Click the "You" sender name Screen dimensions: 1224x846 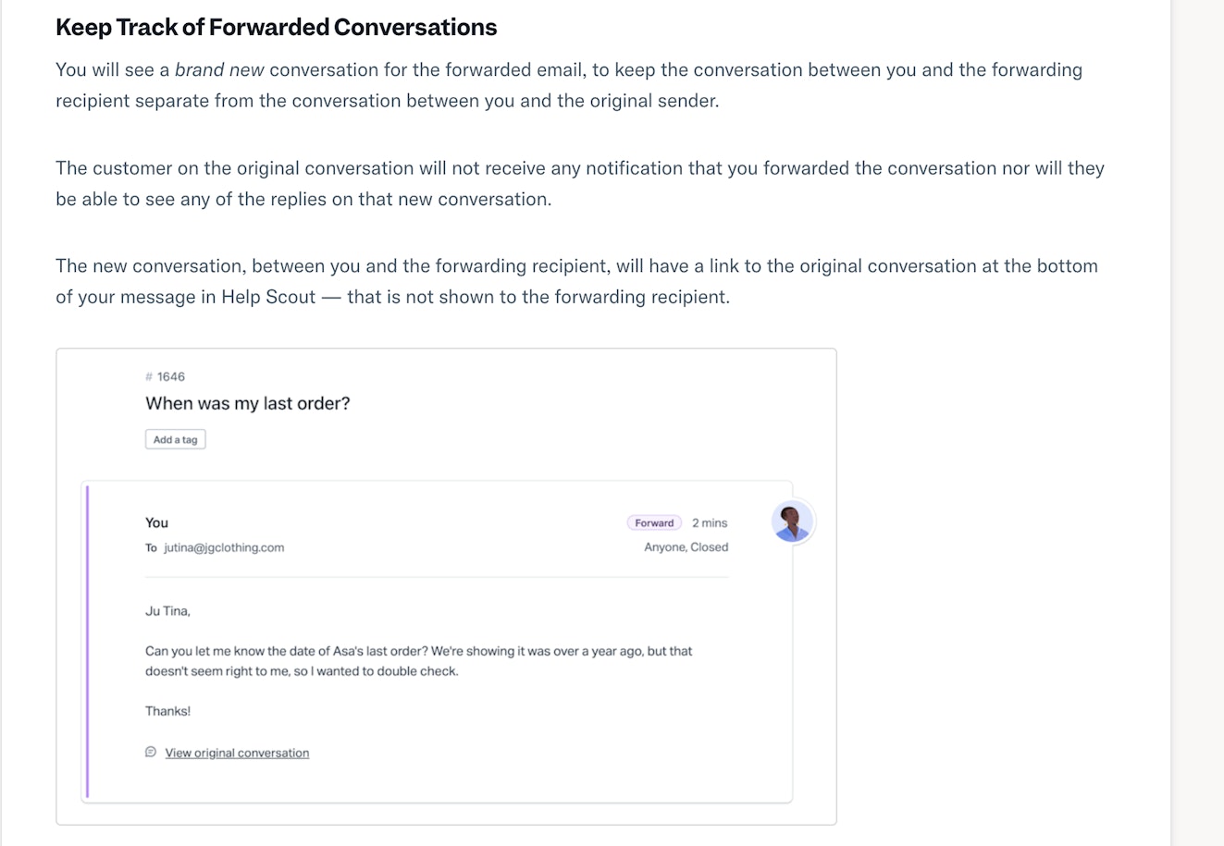(x=156, y=522)
